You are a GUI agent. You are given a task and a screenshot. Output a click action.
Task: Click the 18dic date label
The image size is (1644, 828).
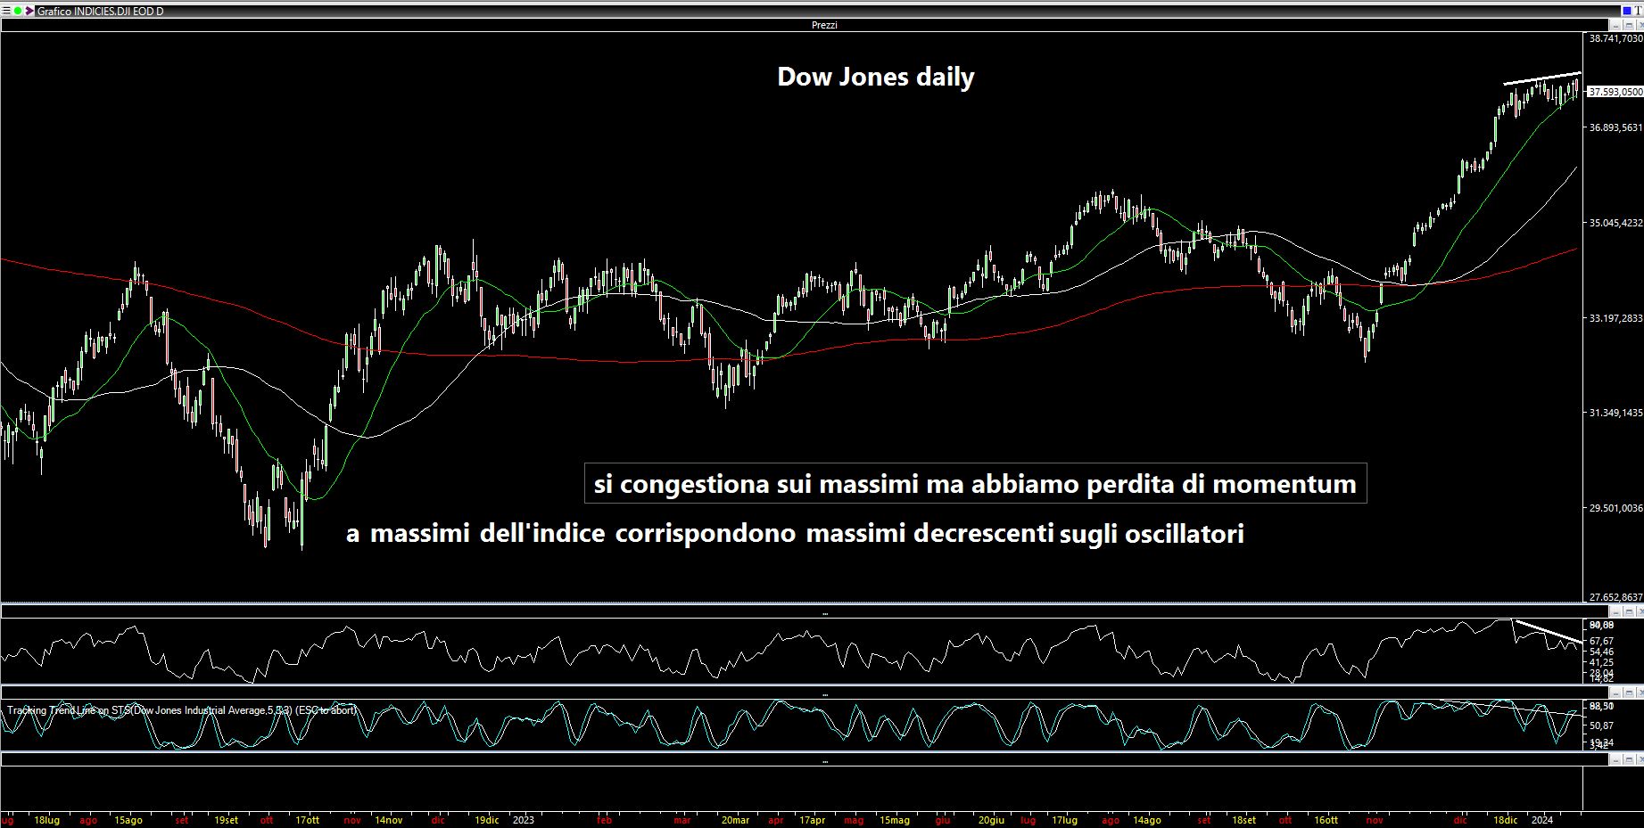(x=1505, y=820)
